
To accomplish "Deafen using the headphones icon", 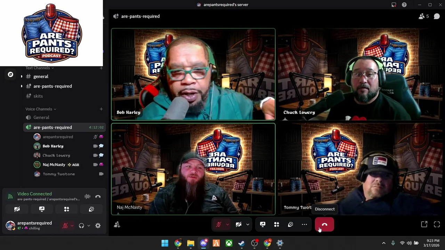I will pyautogui.click(x=81, y=226).
